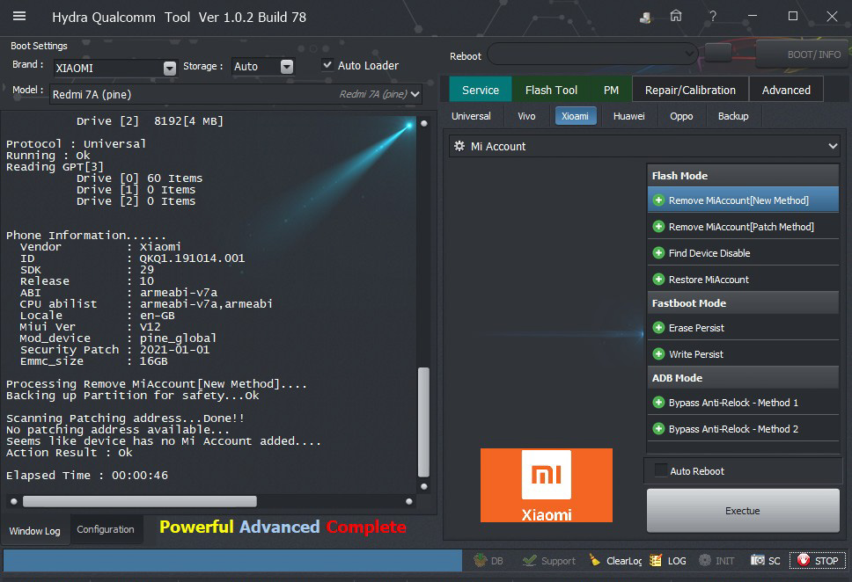852x582 pixels.
Task: Select Remove MiAccount[Patch Method] option
Action: (x=740, y=227)
